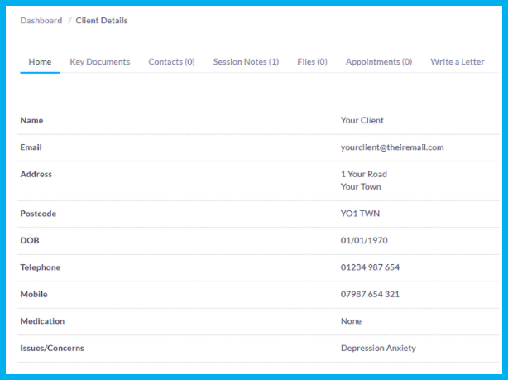Switch to the Key Documents tab
508x380 pixels.
coord(99,62)
